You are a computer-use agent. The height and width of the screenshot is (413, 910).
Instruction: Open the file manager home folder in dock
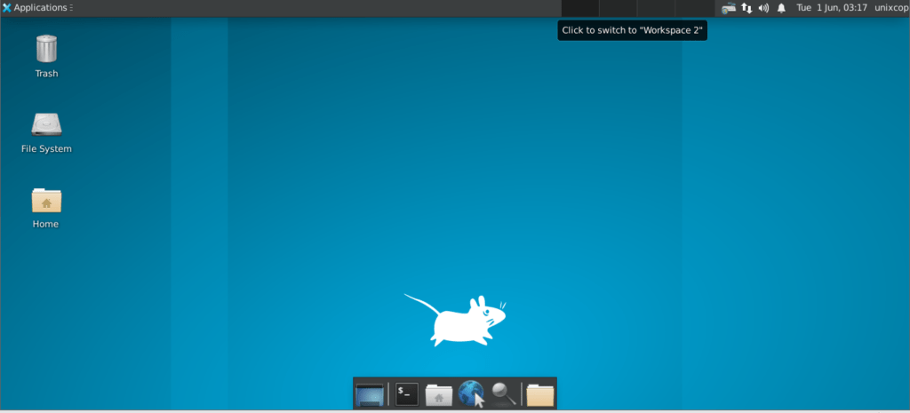[439, 395]
